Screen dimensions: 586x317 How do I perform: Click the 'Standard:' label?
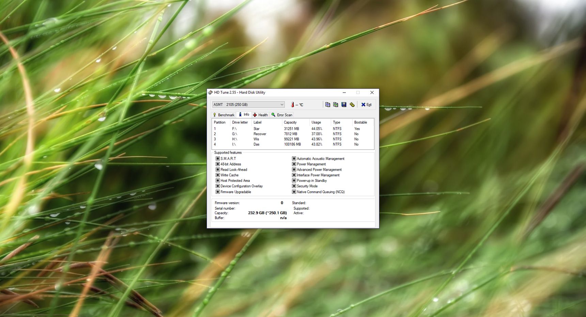299,203
